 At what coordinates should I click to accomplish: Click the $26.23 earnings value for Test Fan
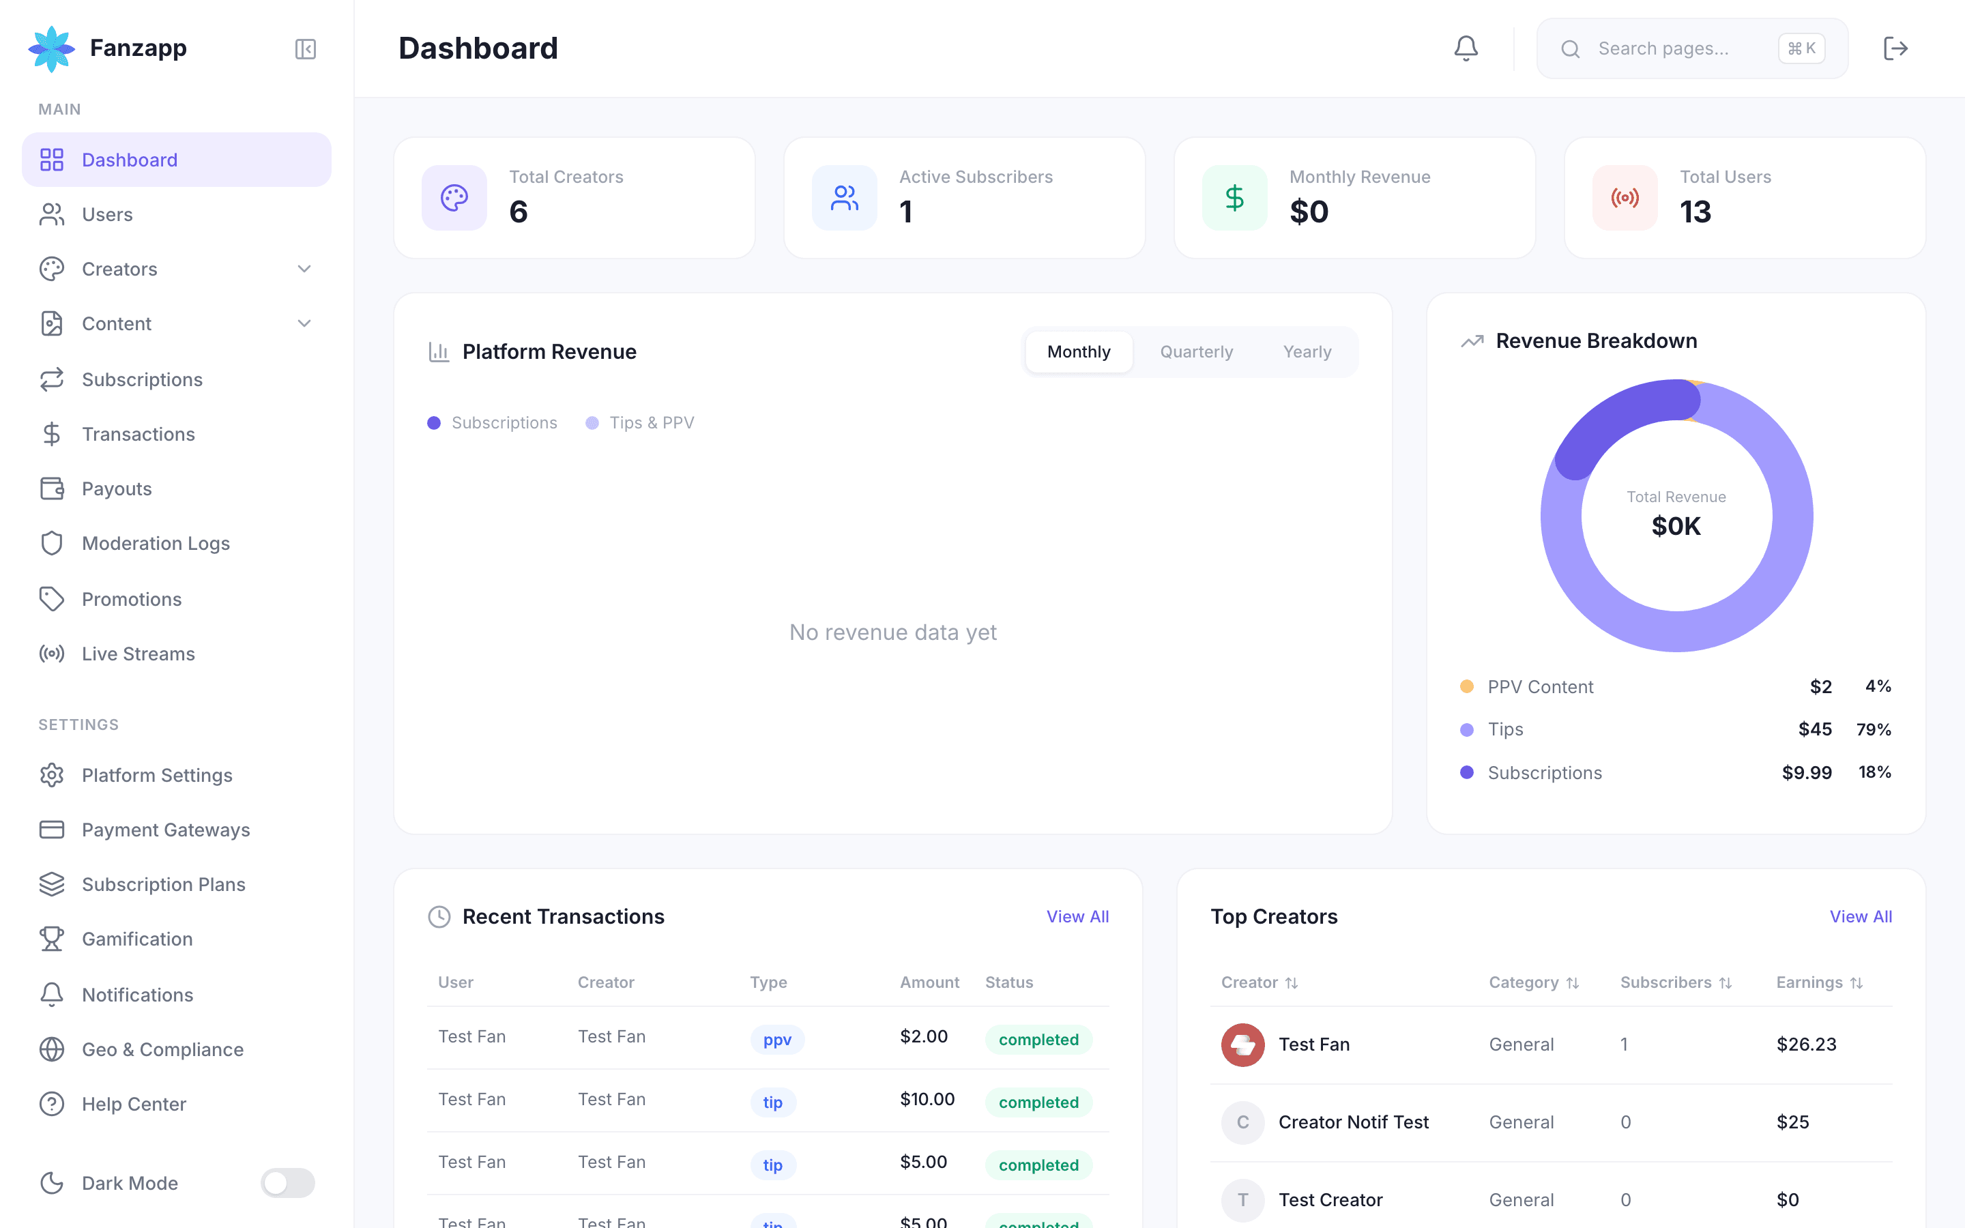click(1806, 1044)
